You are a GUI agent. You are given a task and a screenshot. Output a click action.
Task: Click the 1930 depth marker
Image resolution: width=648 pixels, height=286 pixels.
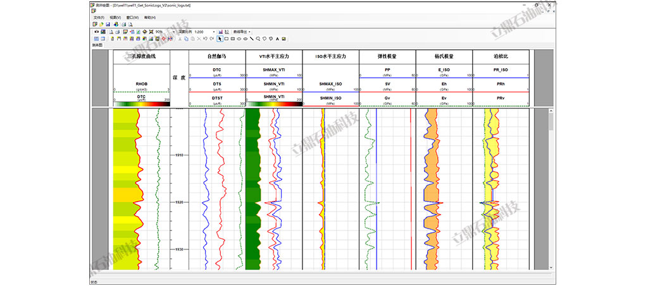pos(179,249)
